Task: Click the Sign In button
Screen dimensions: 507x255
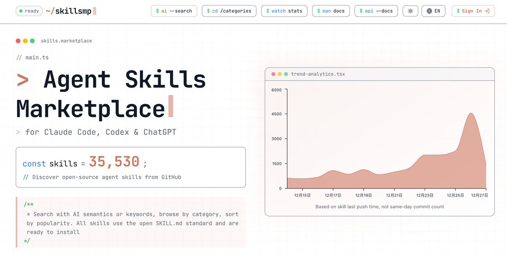Action: [473, 11]
